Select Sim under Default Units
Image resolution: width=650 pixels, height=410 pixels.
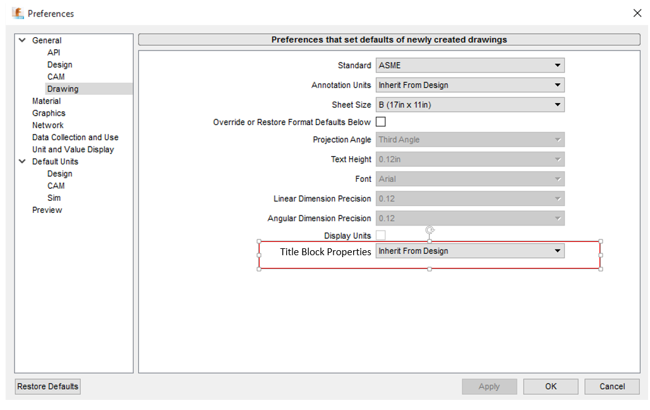pyautogui.click(x=54, y=198)
